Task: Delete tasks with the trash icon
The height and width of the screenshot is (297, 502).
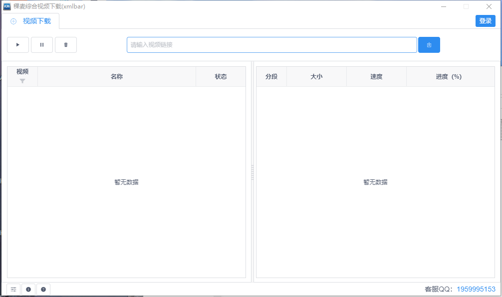Action: click(66, 44)
